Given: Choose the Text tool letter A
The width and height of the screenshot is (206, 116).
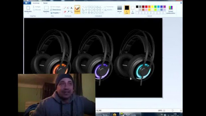Looking at the screenshot, I should pos(71,8).
